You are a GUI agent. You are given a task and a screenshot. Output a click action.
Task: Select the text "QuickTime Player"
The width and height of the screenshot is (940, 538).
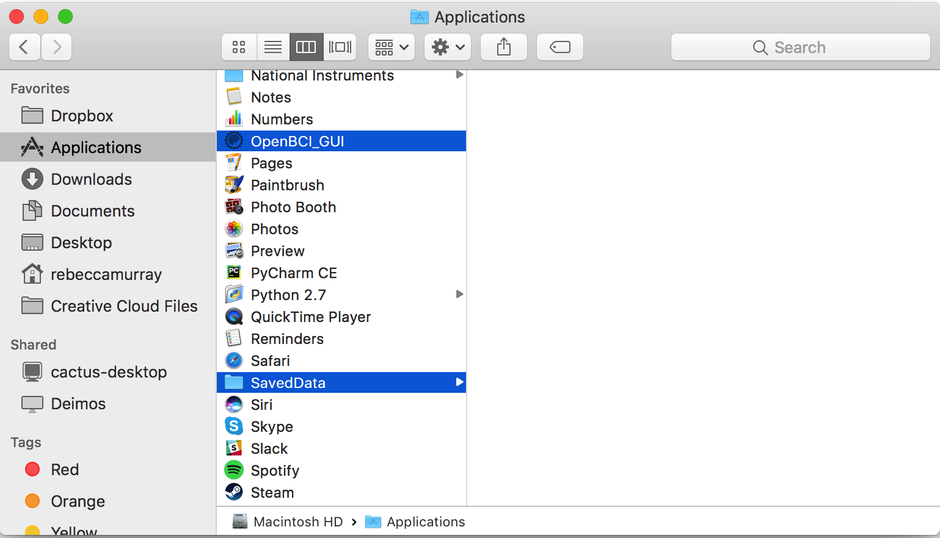click(311, 317)
